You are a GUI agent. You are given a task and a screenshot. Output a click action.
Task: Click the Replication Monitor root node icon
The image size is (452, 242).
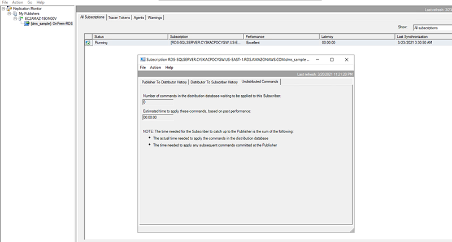pos(8,9)
